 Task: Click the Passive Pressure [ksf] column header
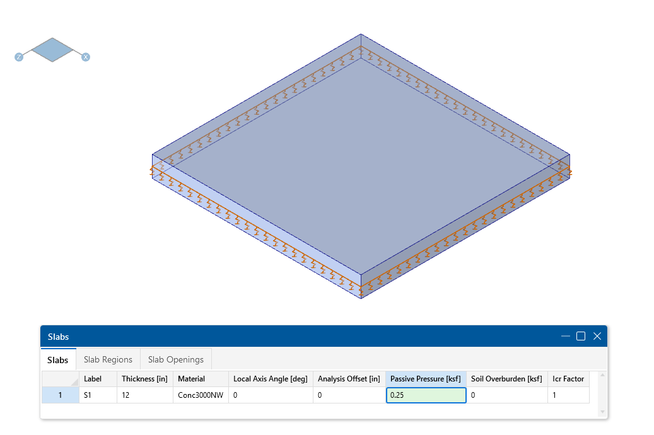click(426, 379)
